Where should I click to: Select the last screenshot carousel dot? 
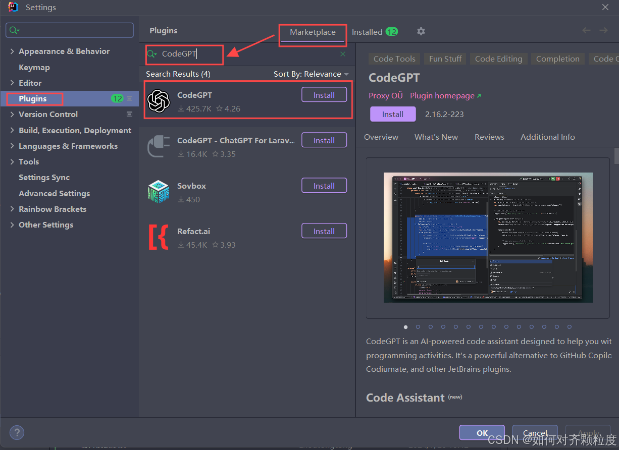(x=570, y=327)
